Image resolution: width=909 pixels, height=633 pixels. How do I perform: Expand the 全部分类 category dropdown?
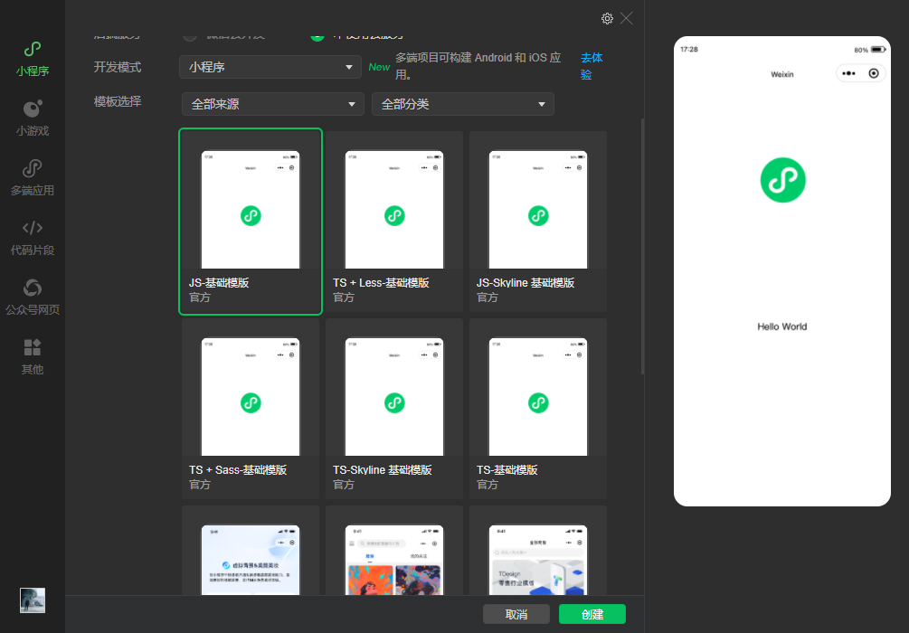[x=462, y=104]
